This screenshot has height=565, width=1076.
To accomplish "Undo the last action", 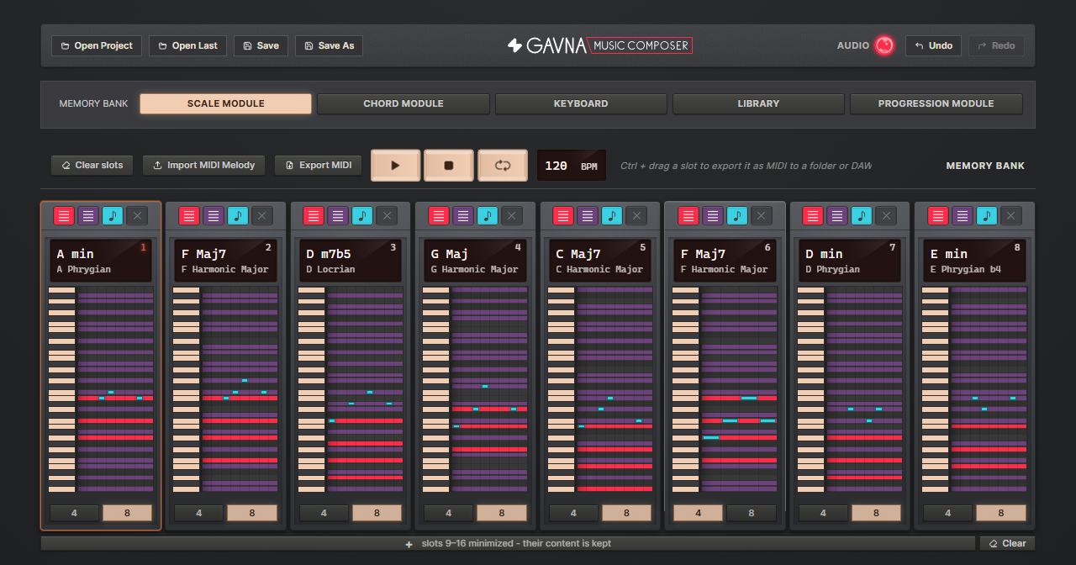I will click(x=933, y=45).
